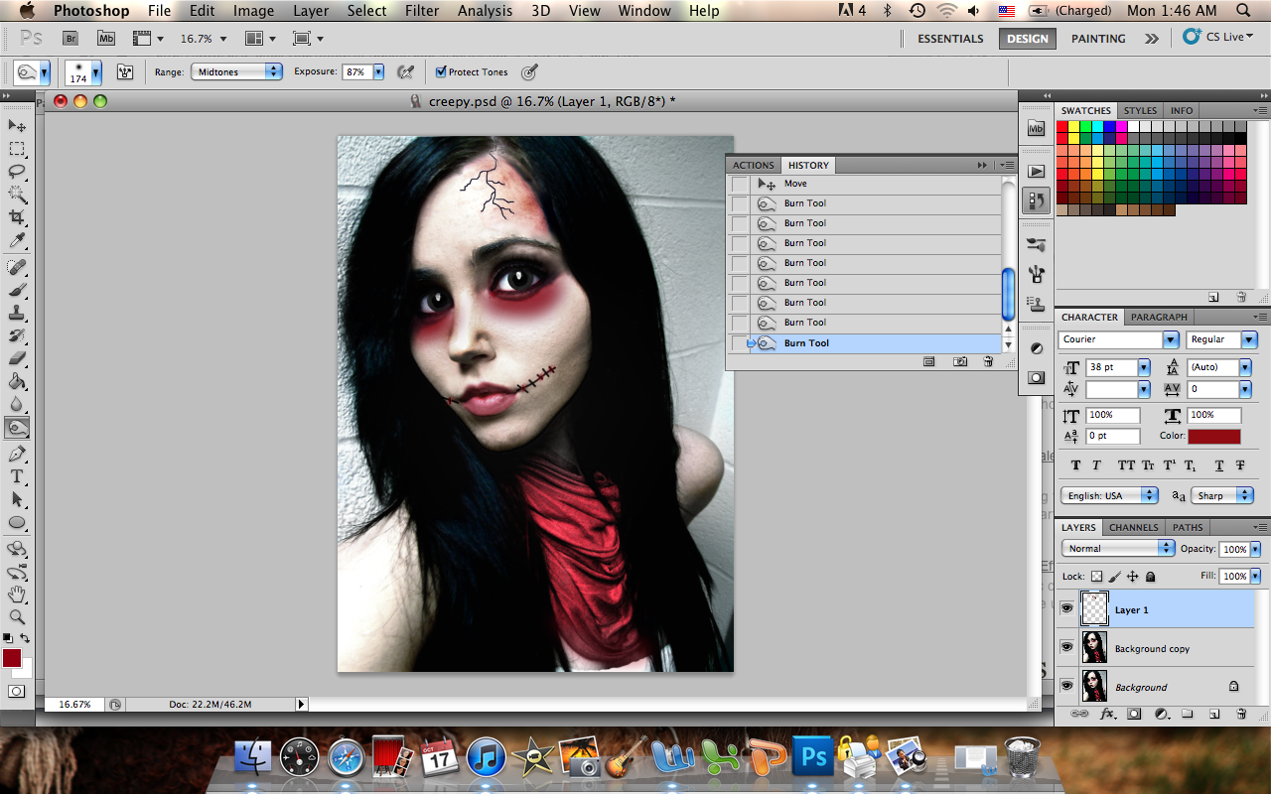Switch to Essentials workspace
The height and width of the screenshot is (794, 1271).
[950, 39]
